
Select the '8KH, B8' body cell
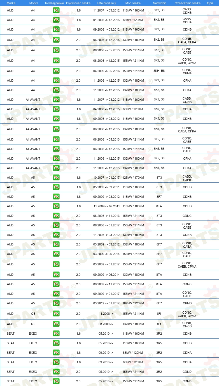pyautogui.click(x=159, y=71)
